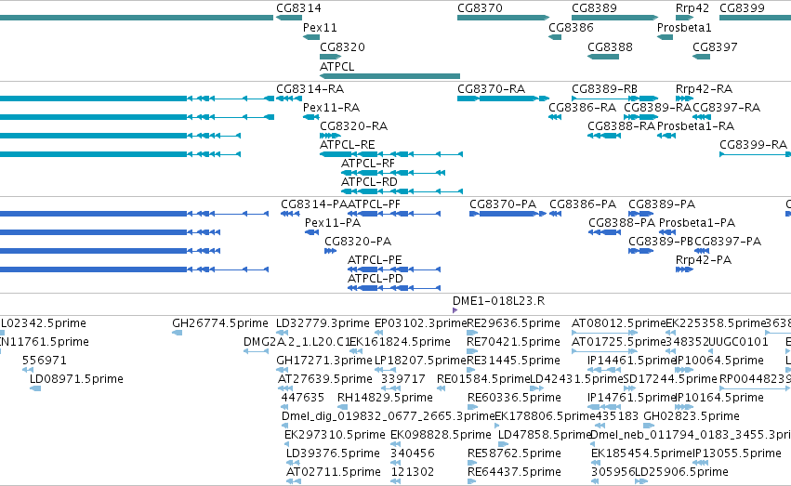
Task: Click the AT27639.5prime EST label
Action: click(x=325, y=379)
